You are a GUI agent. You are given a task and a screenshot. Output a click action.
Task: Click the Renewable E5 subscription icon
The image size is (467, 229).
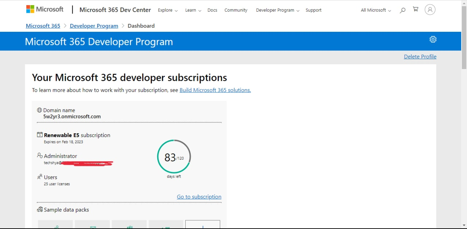click(x=40, y=135)
